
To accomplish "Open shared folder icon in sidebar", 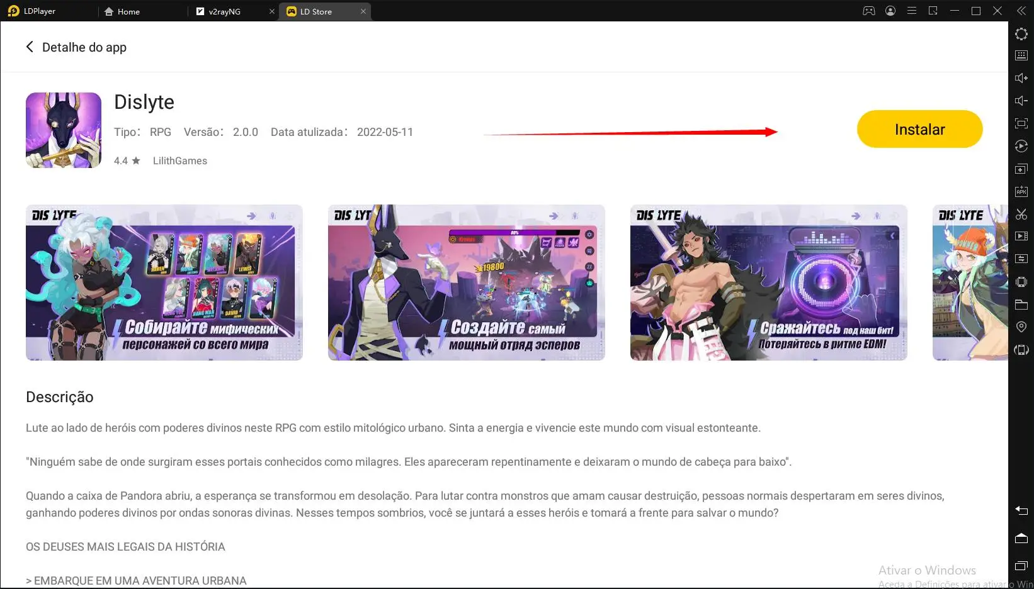I will 1021,305.
